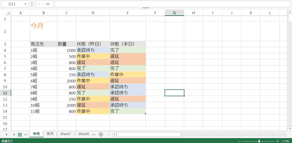Screen dimensions: 292x143
Task: Open the Sheet7 tab
Action: coord(66,134)
